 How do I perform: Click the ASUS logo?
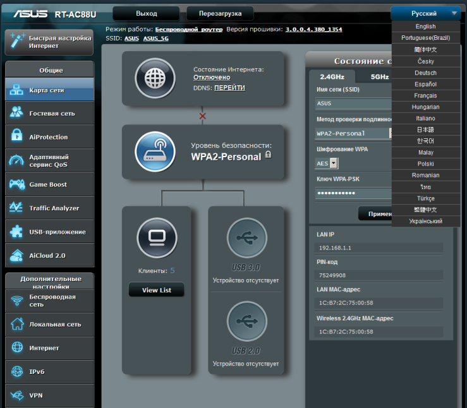(30, 14)
